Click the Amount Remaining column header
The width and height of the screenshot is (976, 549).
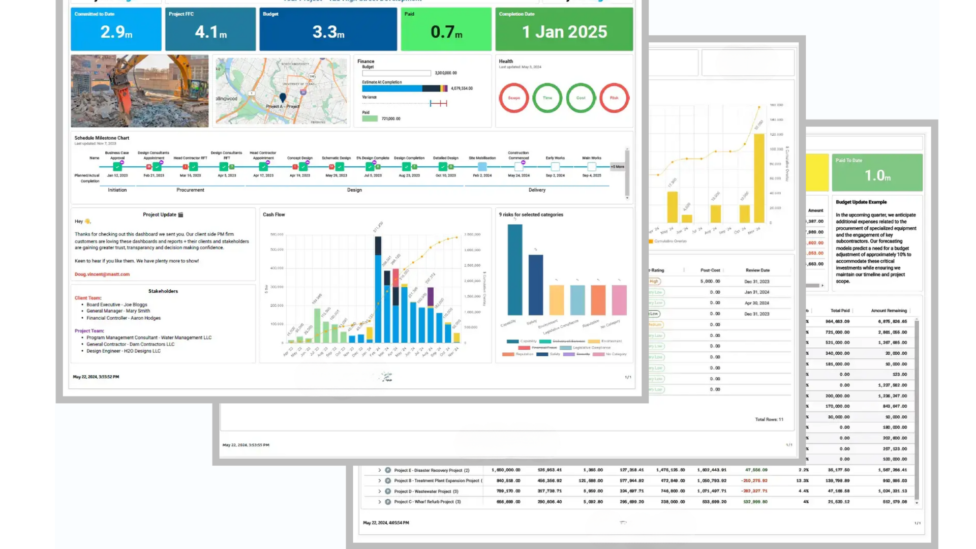(889, 311)
